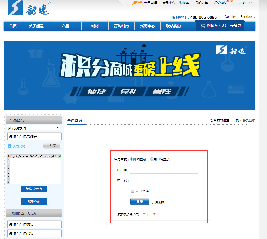Check the 记住密码 checkbox
The image size is (267, 239).
click(133, 191)
